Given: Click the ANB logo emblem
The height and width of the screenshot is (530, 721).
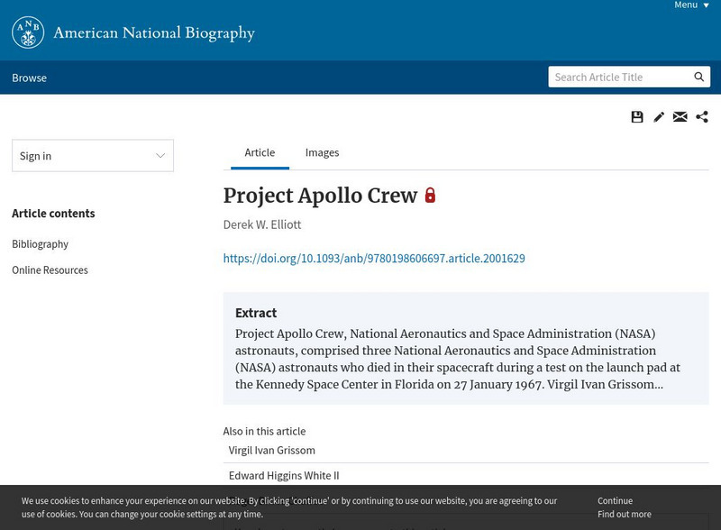Looking at the screenshot, I should [28, 32].
